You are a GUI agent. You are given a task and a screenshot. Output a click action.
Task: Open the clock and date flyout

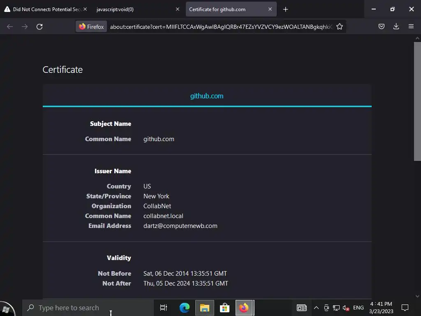381,308
